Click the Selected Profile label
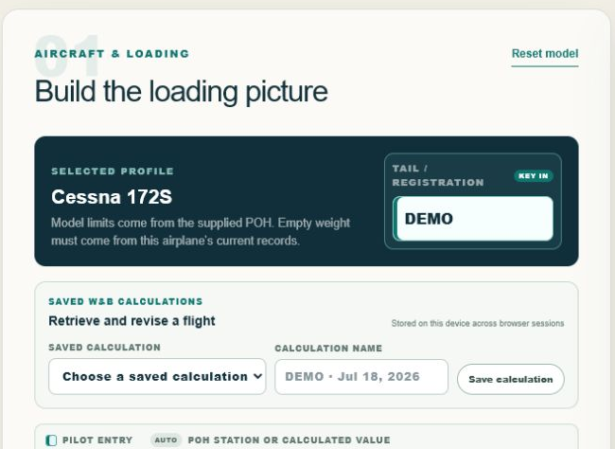This screenshot has width=615, height=449. pyautogui.click(x=113, y=171)
